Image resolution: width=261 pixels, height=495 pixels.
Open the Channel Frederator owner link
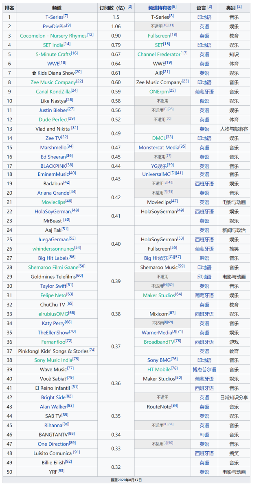(159, 55)
